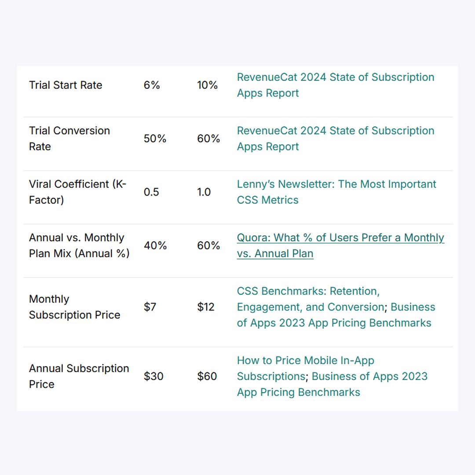
Task: Select the Trial Conversion Rate label cell
Action: 69,139
